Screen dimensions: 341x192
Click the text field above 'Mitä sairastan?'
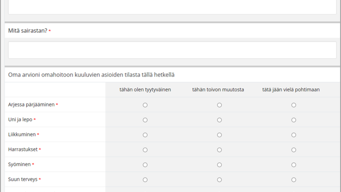[x=172, y=7]
